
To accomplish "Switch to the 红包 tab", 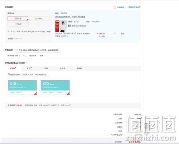I will pos(29,68).
